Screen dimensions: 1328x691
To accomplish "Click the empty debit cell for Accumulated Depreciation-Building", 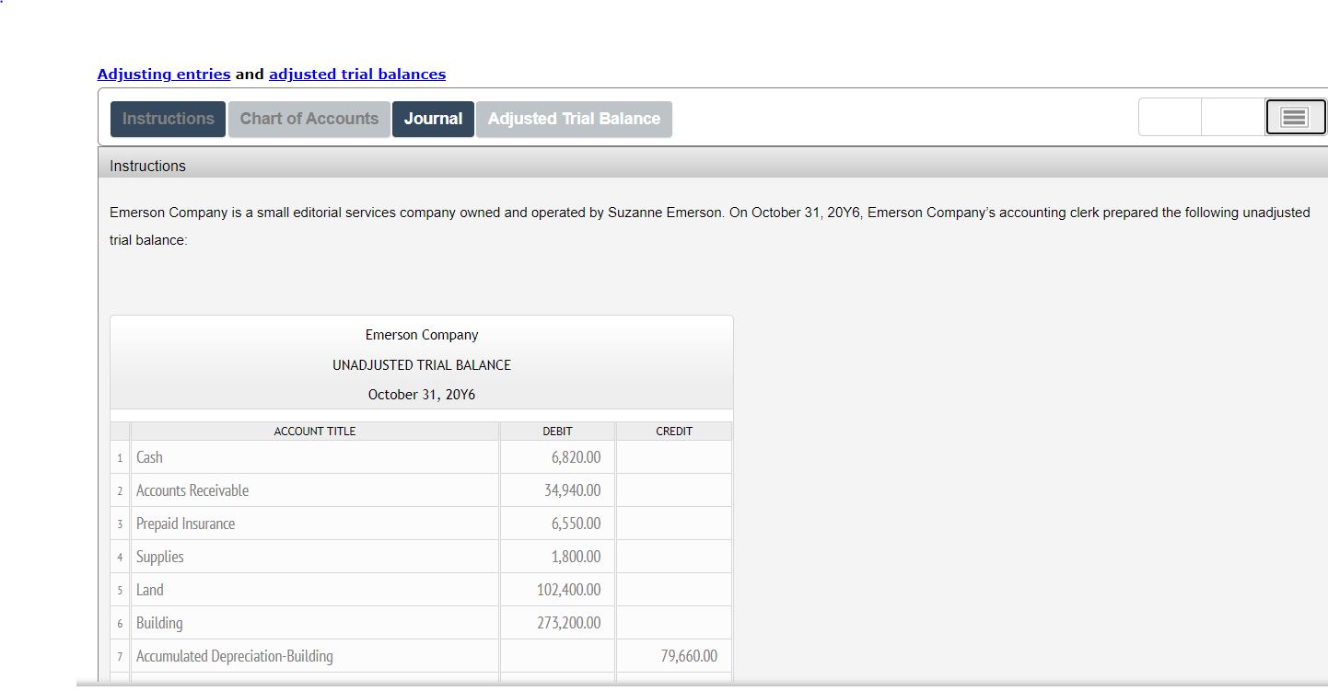I will (557, 656).
